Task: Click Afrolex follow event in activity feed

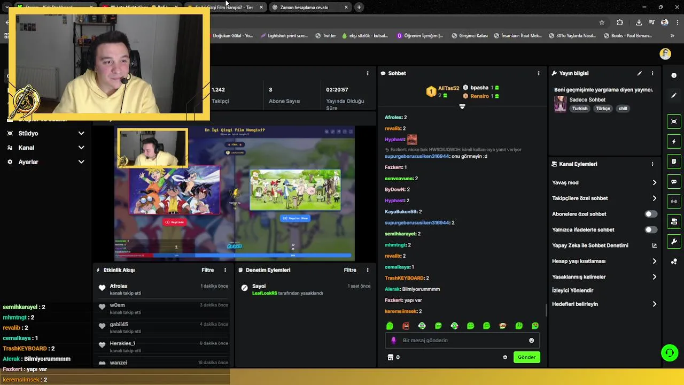Action: click(162, 290)
